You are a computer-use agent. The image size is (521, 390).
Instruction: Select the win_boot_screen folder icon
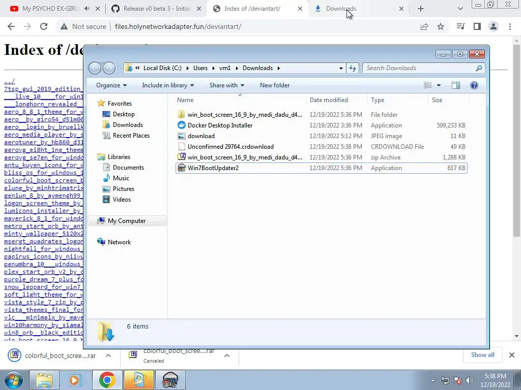pos(182,114)
